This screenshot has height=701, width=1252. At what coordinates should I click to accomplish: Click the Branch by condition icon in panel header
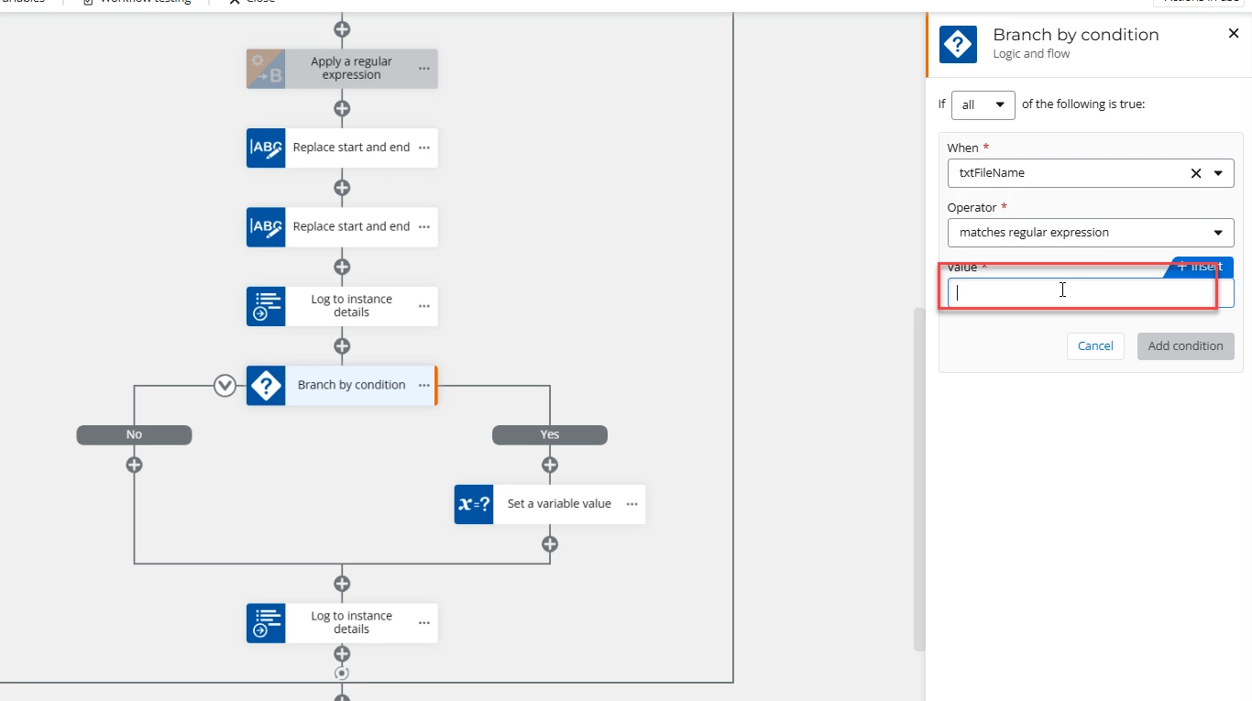tap(959, 44)
